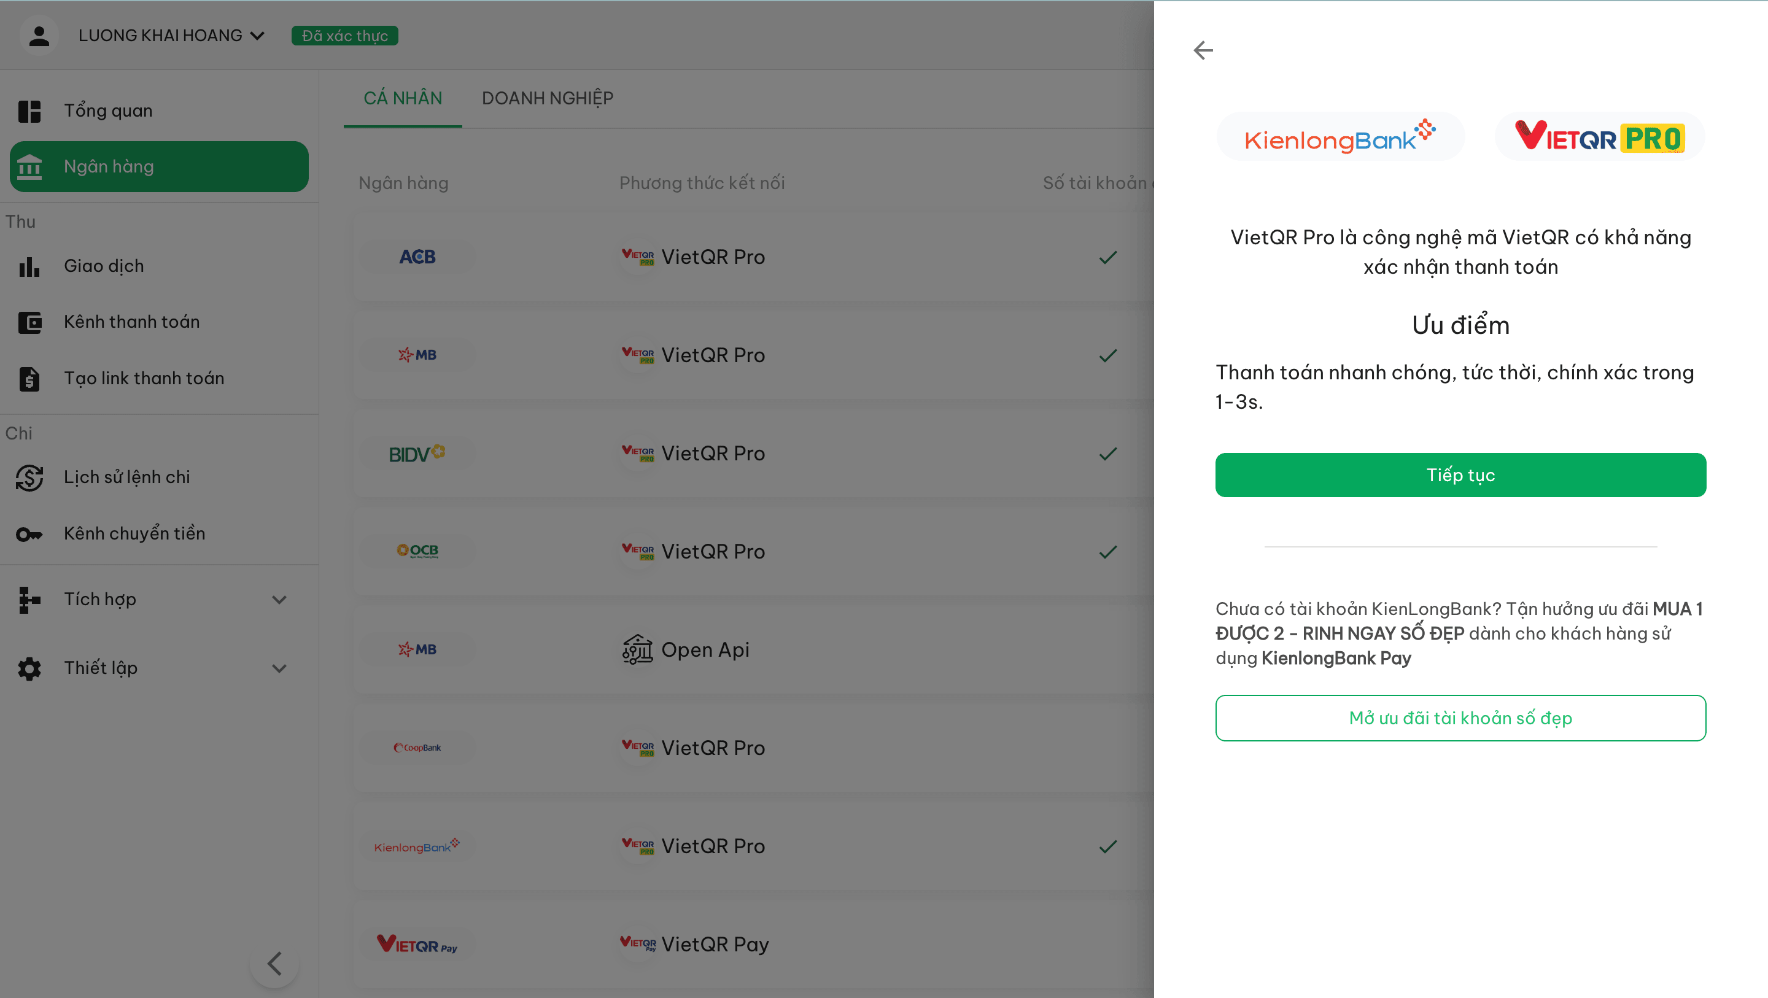Open Lịch sử lệnh chi icon
The image size is (1768, 998).
(x=29, y=477)
